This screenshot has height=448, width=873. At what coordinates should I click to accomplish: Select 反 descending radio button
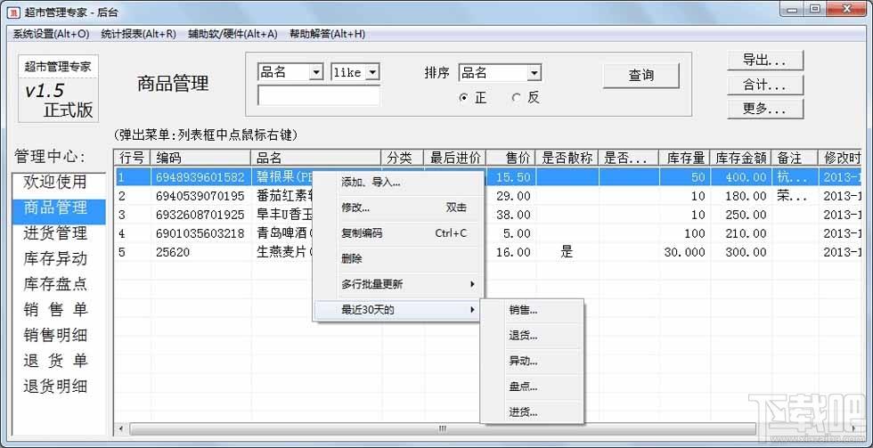[x=526, y=98]
